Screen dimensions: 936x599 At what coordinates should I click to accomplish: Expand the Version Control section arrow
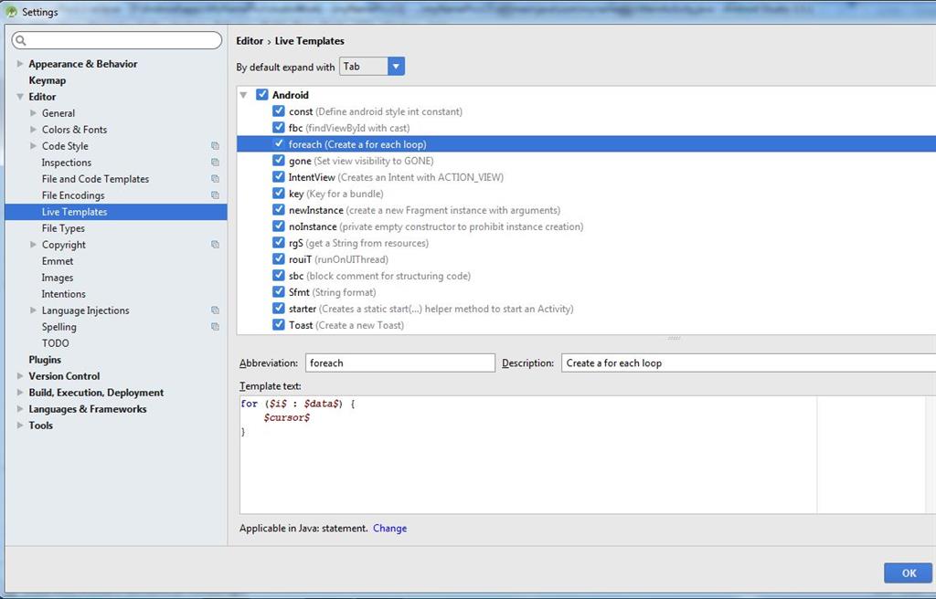[x=20, y=376]
